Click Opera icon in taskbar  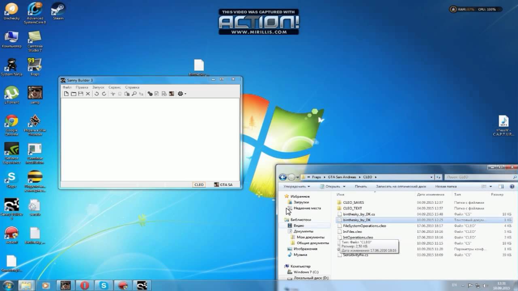click(x=85, y=285)
